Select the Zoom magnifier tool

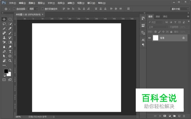coord(10,61)
